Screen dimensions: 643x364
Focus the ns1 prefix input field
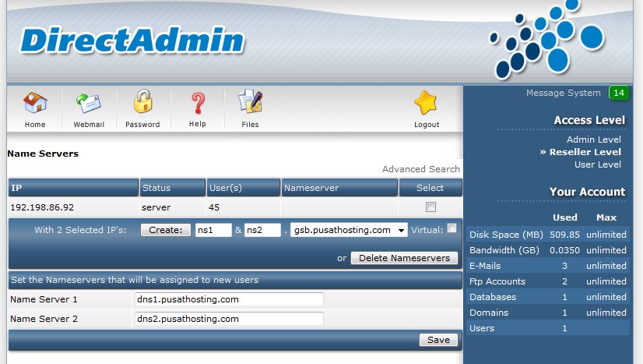pos(213,230)
